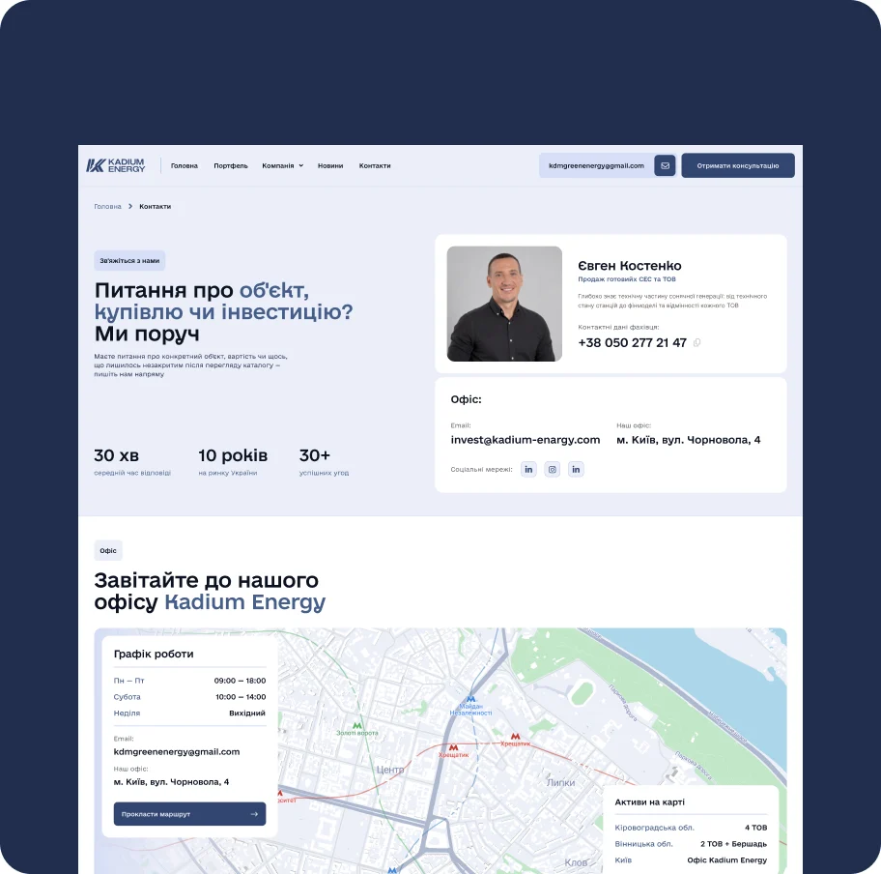The image size is (881, 874).
Task: Click the Субота schedule row
Action: pos(189,697)
